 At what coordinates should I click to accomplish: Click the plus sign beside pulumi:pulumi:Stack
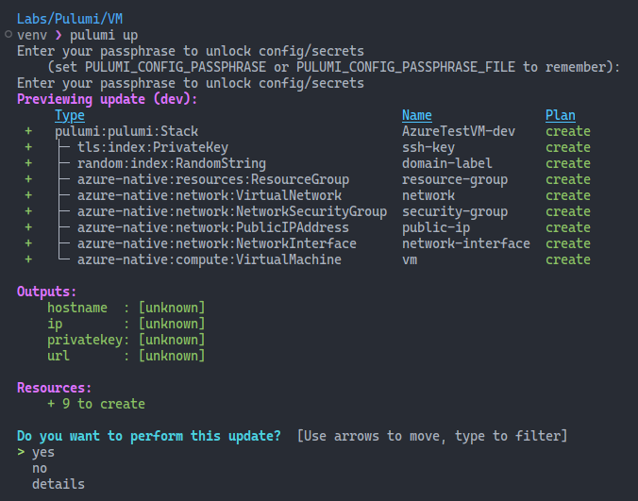point(28,131)
